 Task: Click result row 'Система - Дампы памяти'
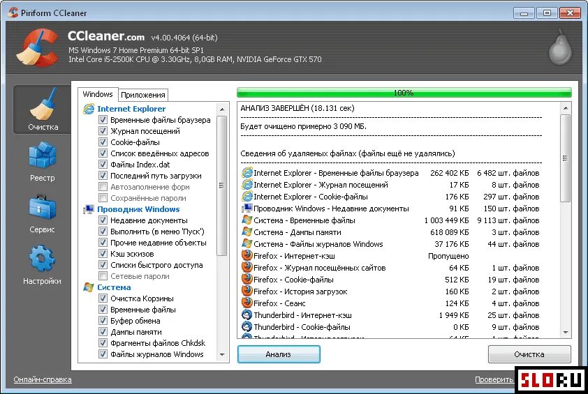tap(390, 232)
